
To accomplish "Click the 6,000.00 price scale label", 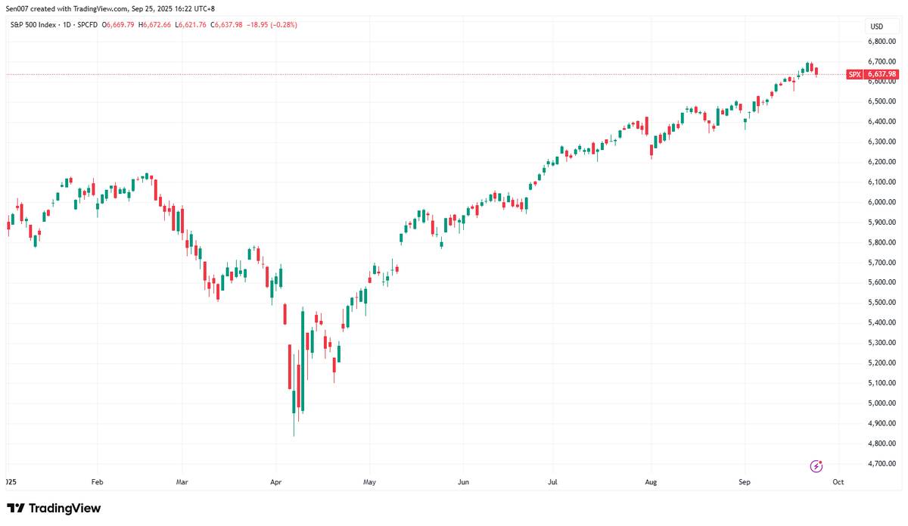I will tap(882, 202).
